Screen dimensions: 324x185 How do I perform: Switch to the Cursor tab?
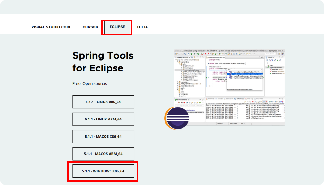90,27
